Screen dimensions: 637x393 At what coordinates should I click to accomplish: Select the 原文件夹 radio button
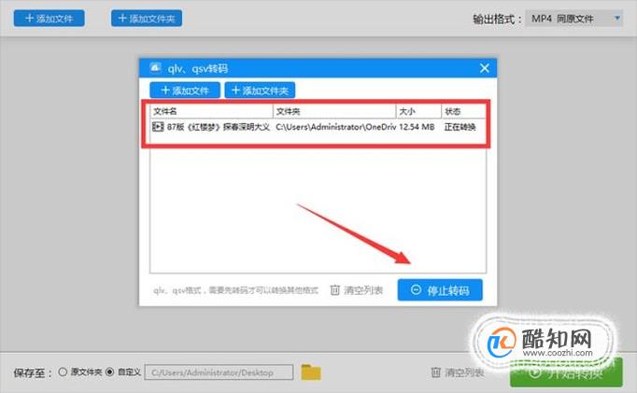(63, 372)
